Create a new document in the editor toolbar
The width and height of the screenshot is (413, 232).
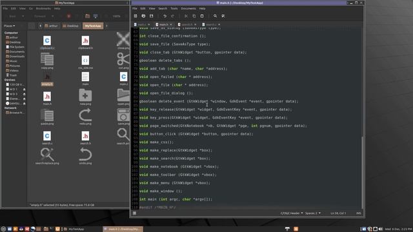136,16
